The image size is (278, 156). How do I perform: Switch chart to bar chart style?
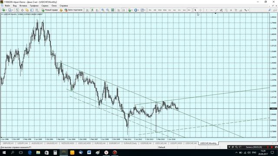[x=87, y=10]
